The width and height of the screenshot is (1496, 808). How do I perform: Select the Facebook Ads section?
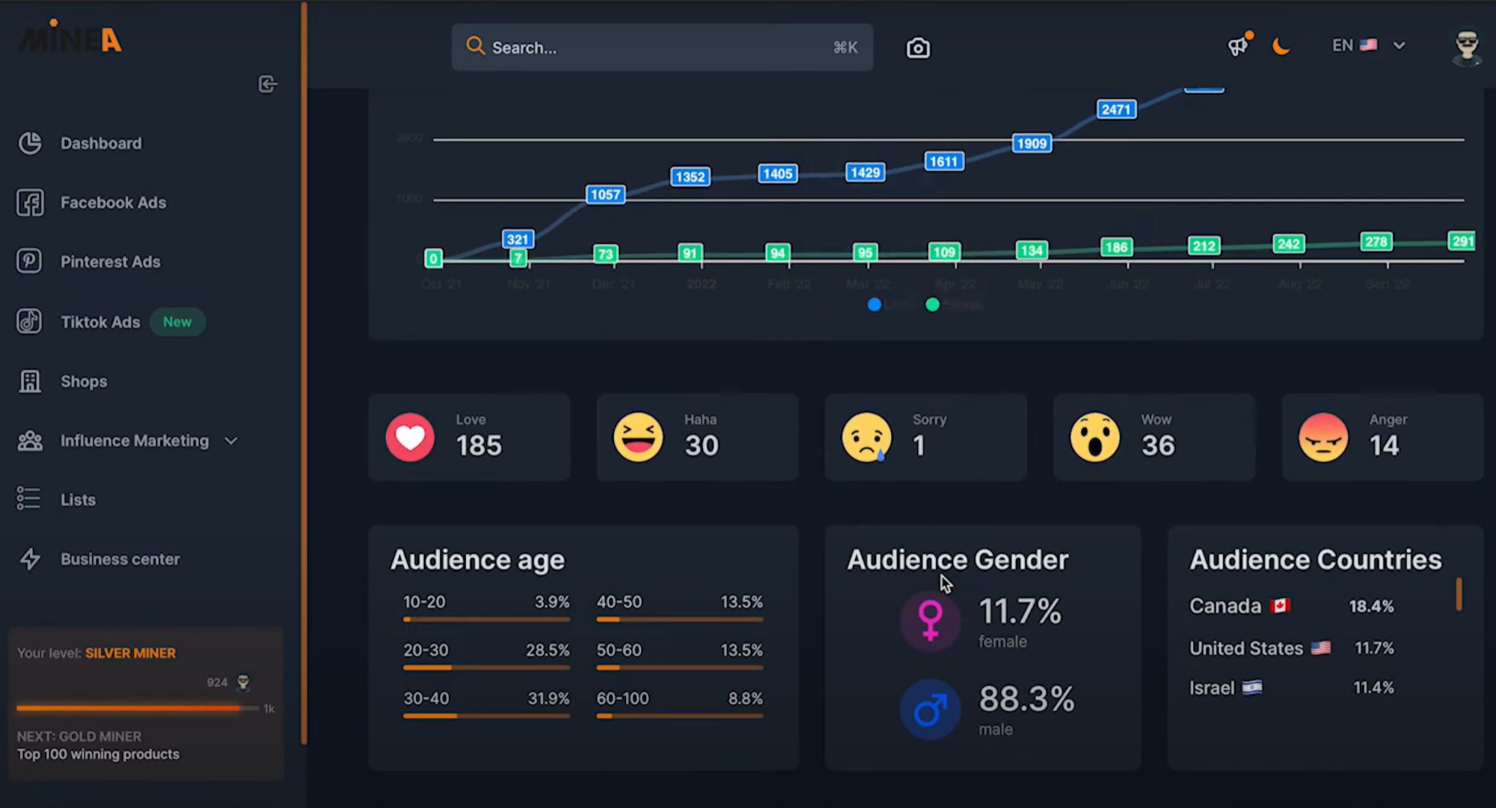pyautogui.click(x=113, y=202)
